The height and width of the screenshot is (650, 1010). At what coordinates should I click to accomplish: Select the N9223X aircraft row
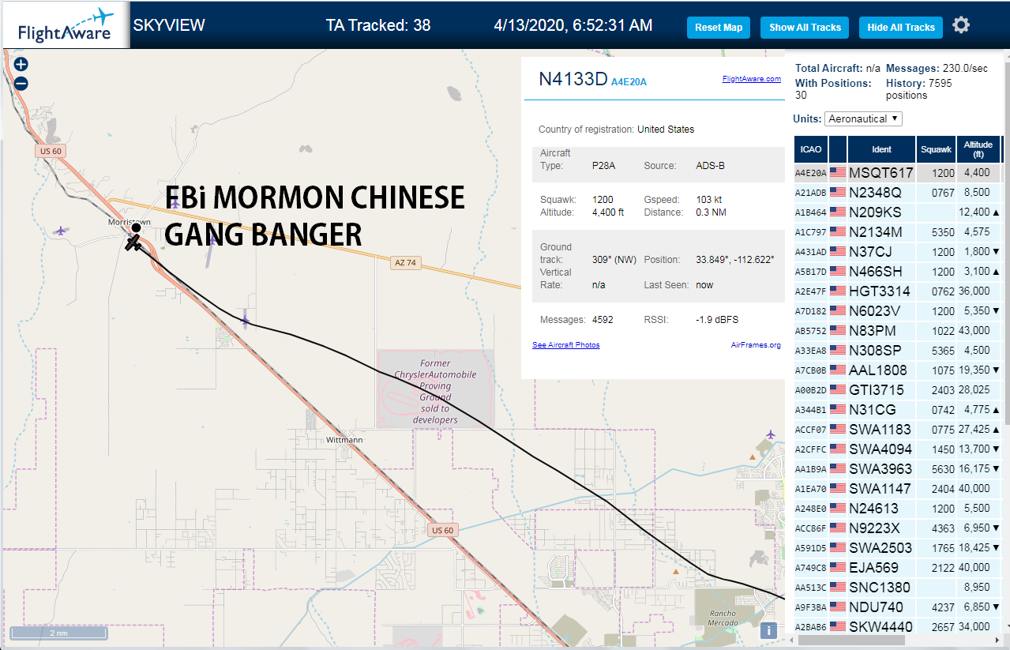(x=898, y=528)
